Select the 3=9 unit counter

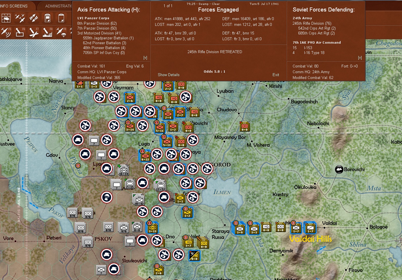click(240, 229)
